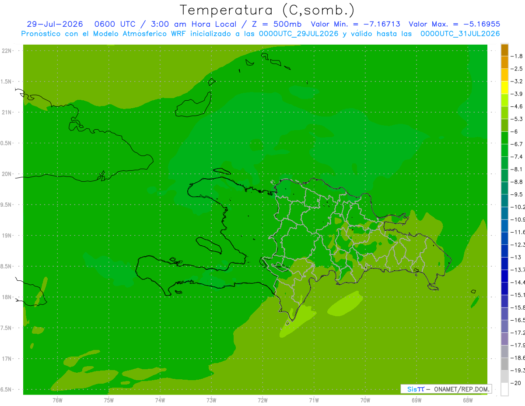Click the 76W longitude label
This screenshot has width=525, height=406.
pos(57,400)
